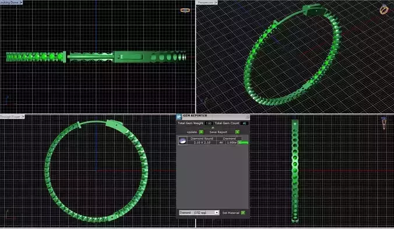Click the ring orientation icon in Looking Down view
Screen dimensions: 394x229
[x=185, y=10]
